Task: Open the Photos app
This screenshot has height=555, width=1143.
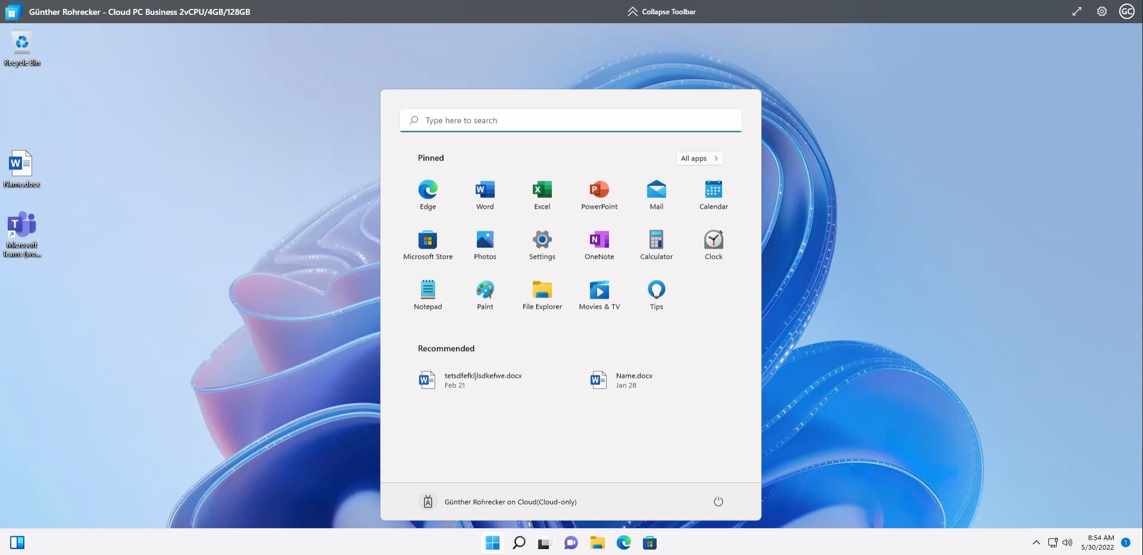Action: tap(485, 244)
